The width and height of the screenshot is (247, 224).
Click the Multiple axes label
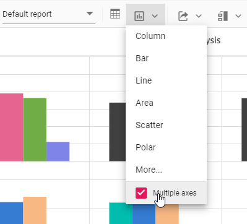175,193
